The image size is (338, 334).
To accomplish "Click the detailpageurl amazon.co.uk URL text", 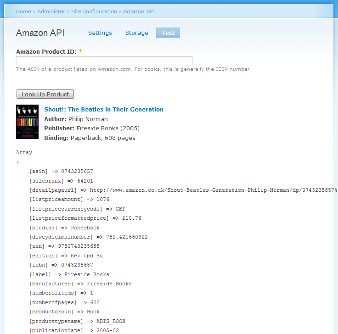I will (x=214, y=190).
